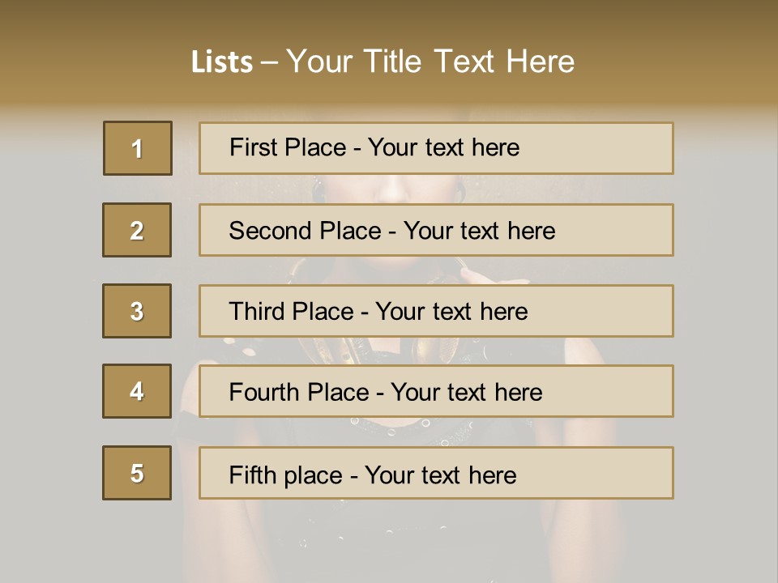
Task: Select the number 1 box
Action: coord(138,148)
